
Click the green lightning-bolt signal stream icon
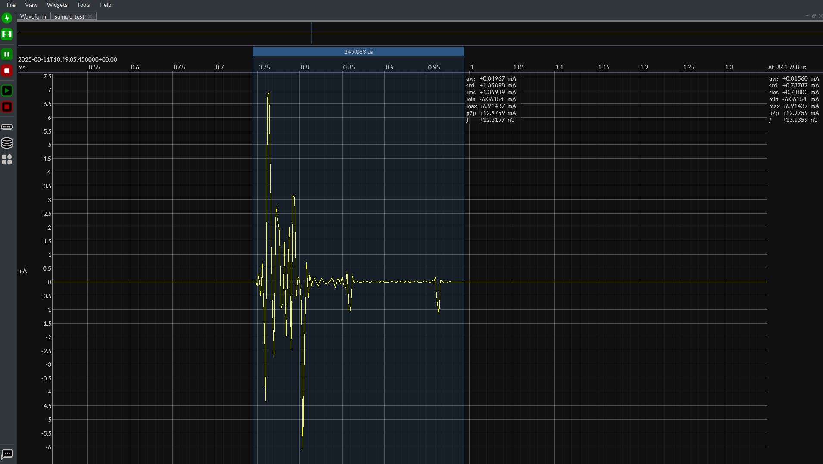tap(7, 18)
